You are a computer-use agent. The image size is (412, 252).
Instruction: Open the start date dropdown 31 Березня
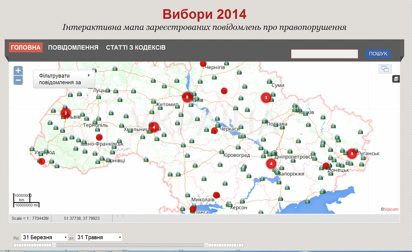point(45,237)
